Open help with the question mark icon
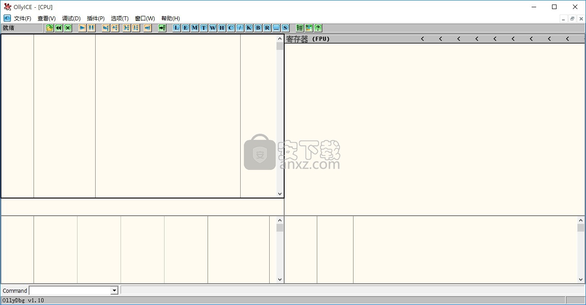 pyautogui.click(x=318, y=28)
